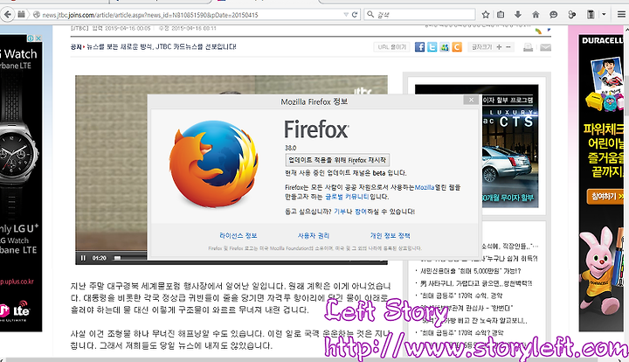Screen dimensions: 629x362
Task: Click the Firefox logo in the dialog
Action: coord(213,164)
